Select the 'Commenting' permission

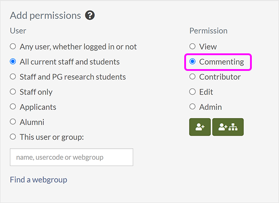point(193,62)
